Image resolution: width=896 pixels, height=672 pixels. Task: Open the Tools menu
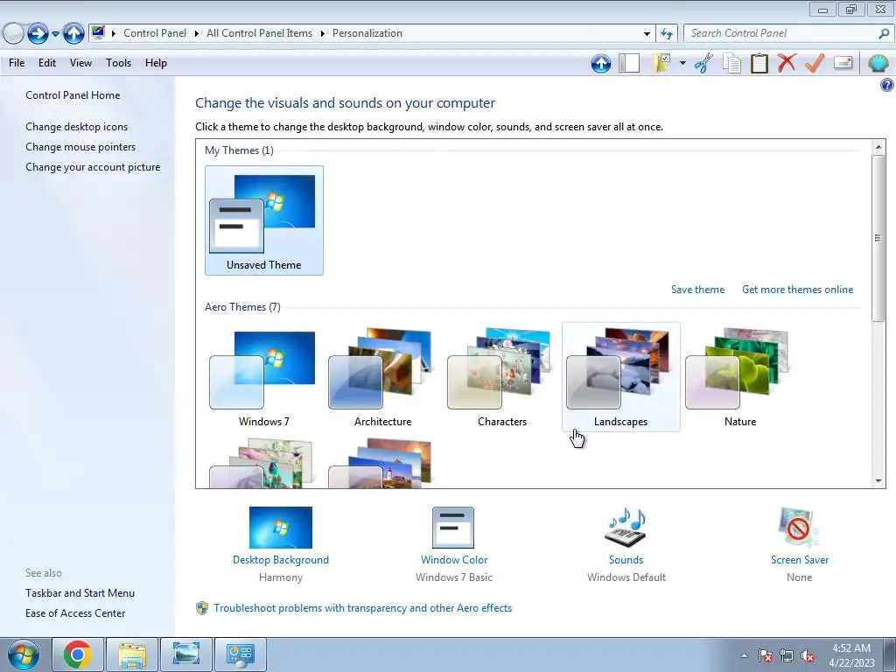pos(118,63)
